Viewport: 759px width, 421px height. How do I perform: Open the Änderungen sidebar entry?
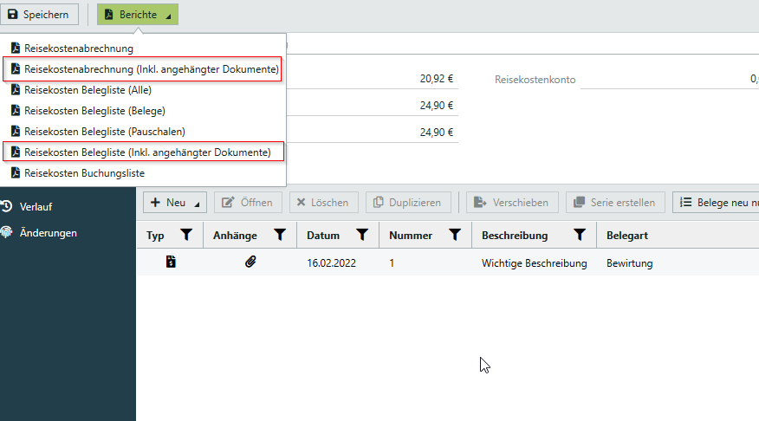(x=48, y=232)
